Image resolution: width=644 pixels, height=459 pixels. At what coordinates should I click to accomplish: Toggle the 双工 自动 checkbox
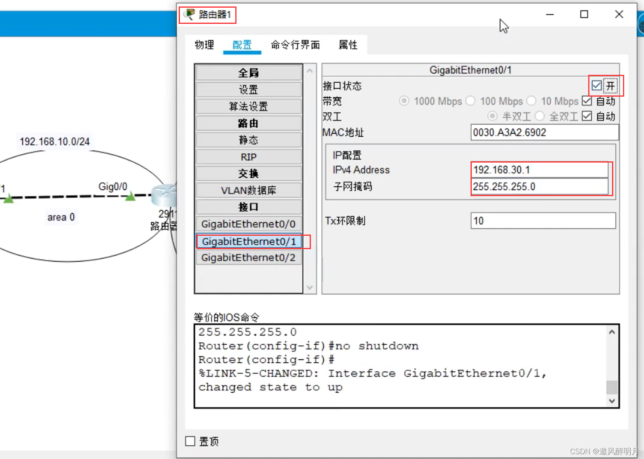point(587,116)
